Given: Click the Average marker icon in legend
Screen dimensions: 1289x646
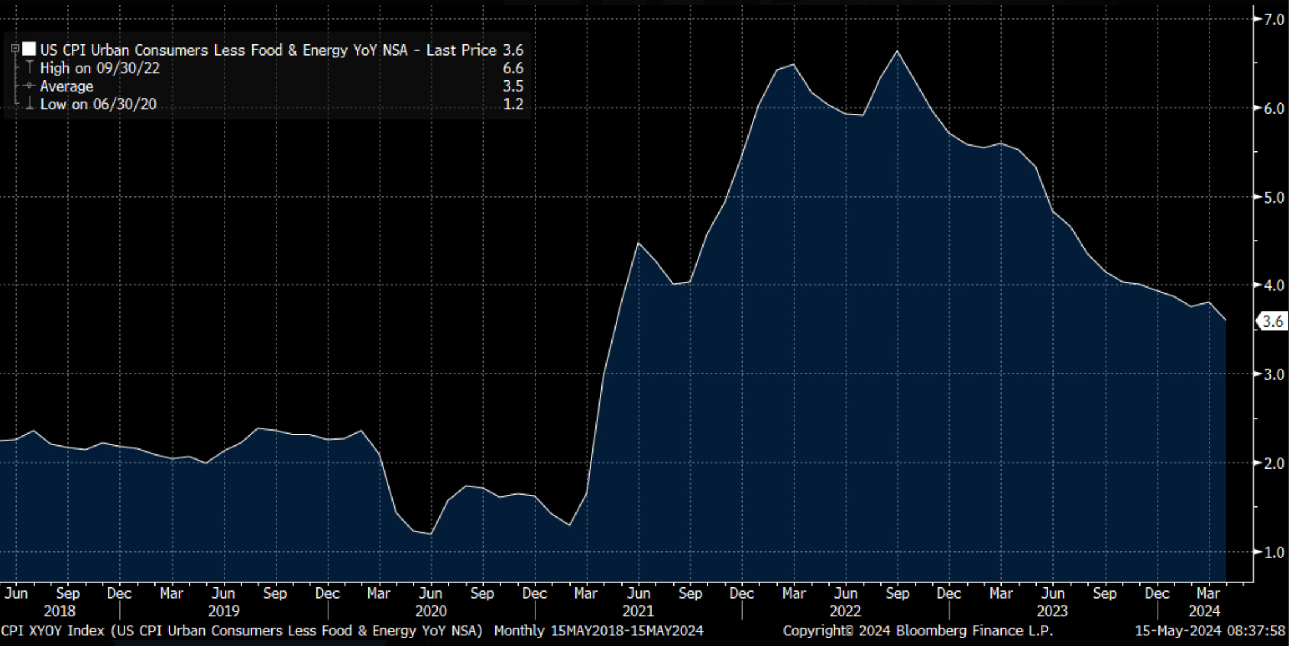Looking at the screenshot, I should (30, 86).
